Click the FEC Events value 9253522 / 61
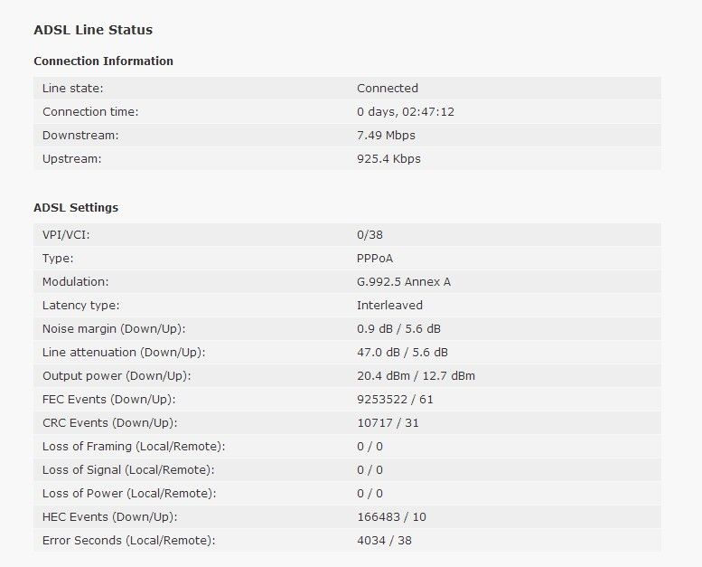This screenshot has width=702, height=567. [x=395, y=400]
